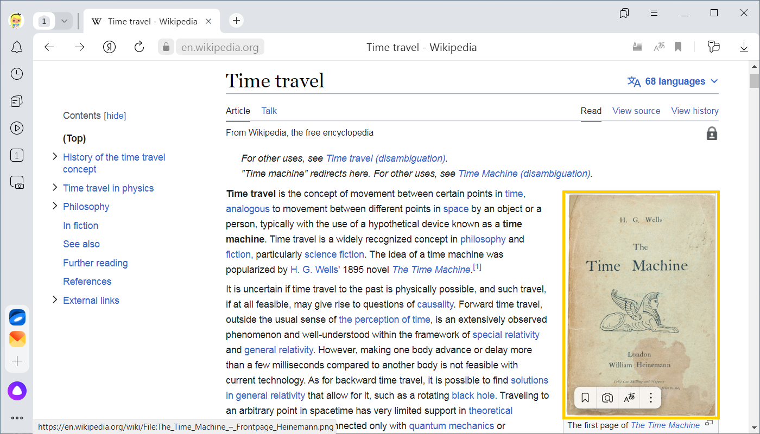The image size is (760, 434).
Task: Switch to the Talk tab
Action: 269,111
